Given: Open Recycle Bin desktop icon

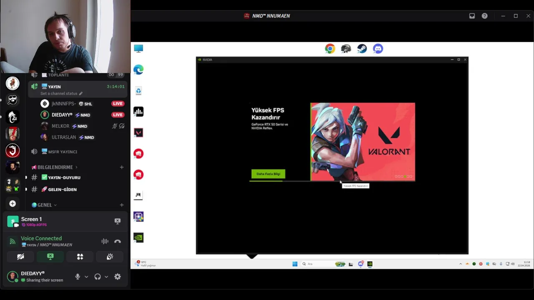Looking at the screenshot, I should point(139,90).
